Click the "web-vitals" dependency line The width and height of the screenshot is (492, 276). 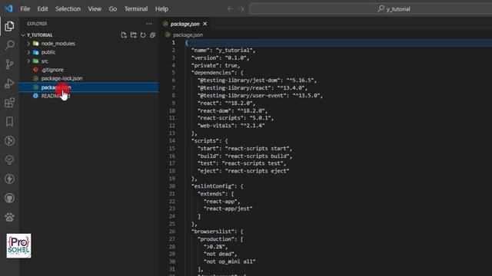[x=231, y=126]
